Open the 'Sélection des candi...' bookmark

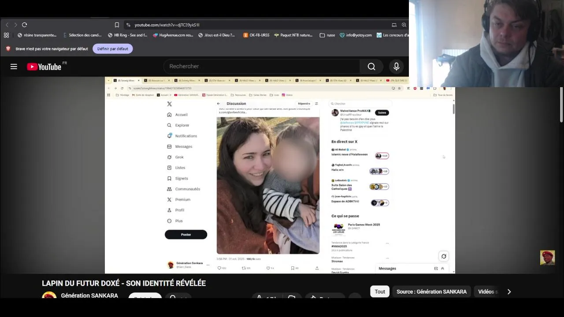tap(82, 35)
